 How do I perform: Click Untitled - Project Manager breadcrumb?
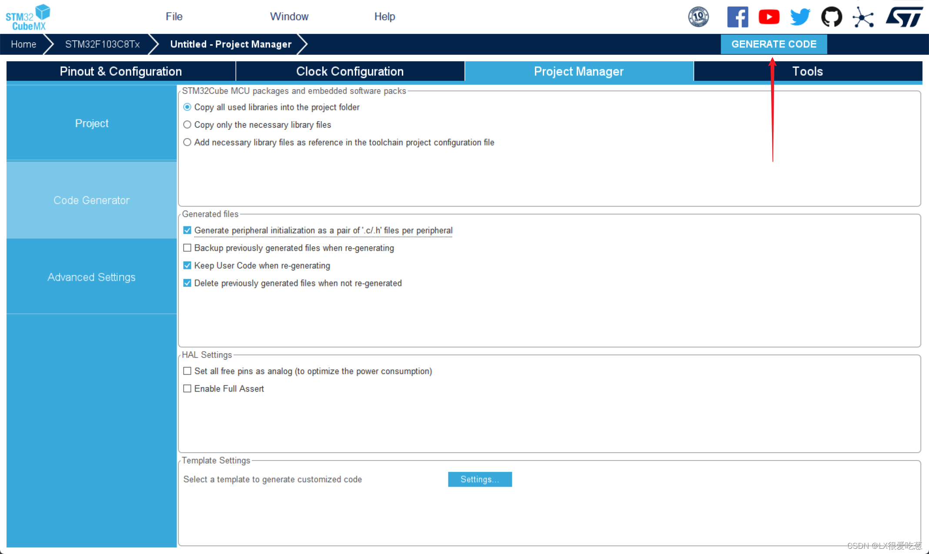(231, 44)
